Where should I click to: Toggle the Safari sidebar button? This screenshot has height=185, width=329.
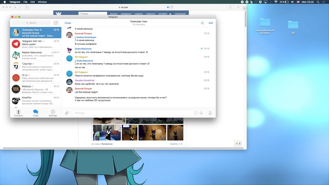[27, 7]
